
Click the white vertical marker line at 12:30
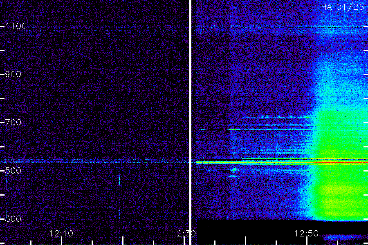coord(190,122)
